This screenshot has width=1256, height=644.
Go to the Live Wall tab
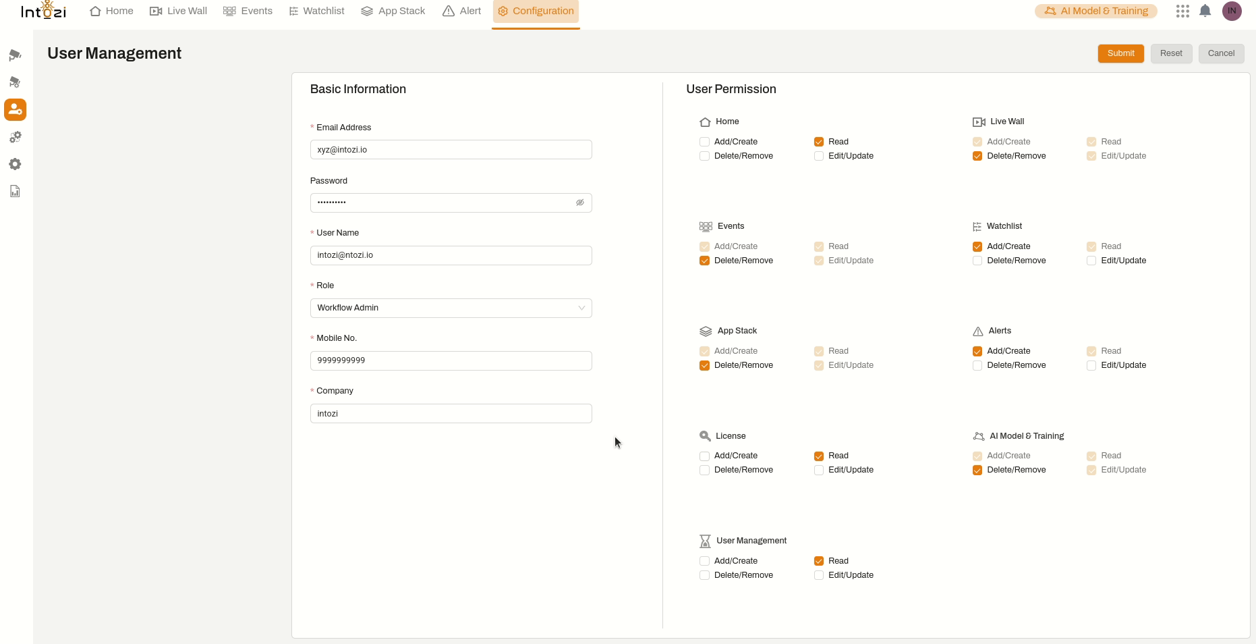click(x=178, y=11)
